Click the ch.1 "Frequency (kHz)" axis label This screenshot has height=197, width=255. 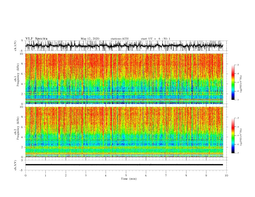click(x=18, y=75)
